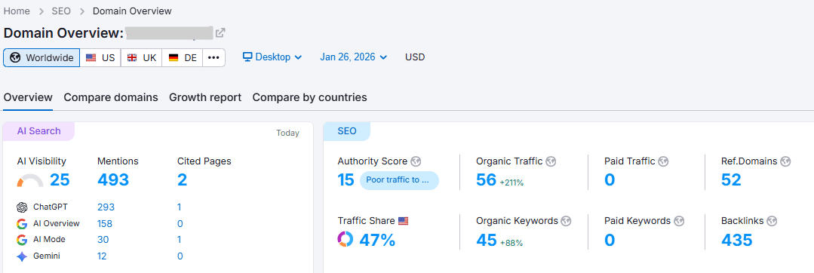Image resolution: width=814 pixels, height=273 pixels.
Task: Switch the database to UK
Action: point(141,57)
